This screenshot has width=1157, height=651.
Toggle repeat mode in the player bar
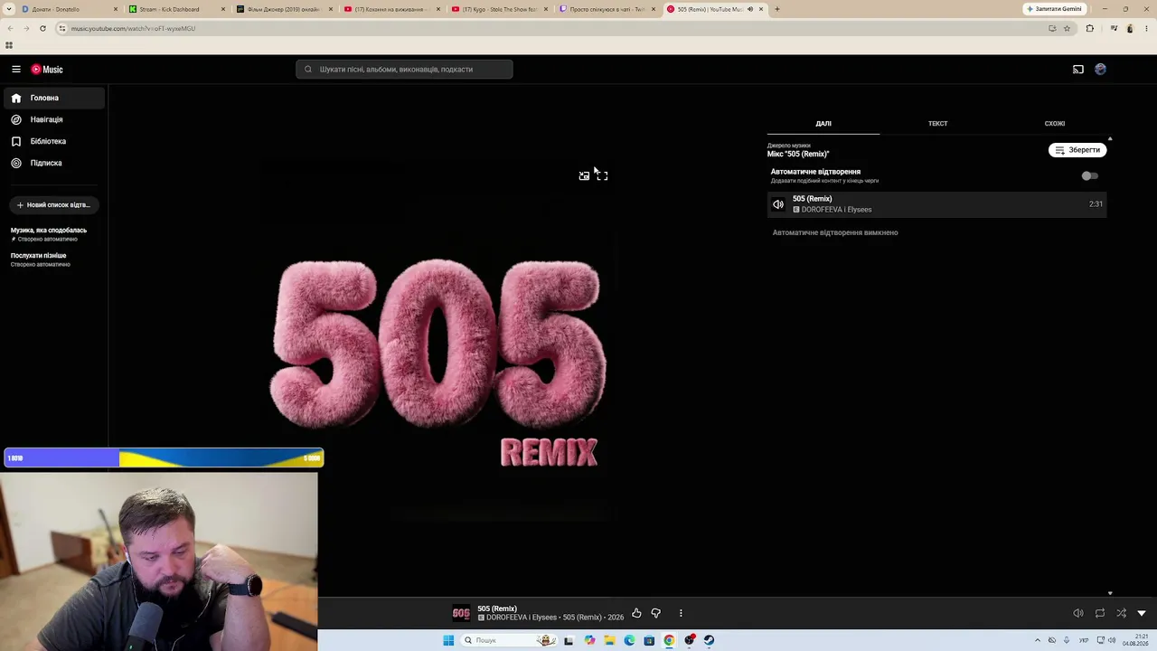point(1100,613)
